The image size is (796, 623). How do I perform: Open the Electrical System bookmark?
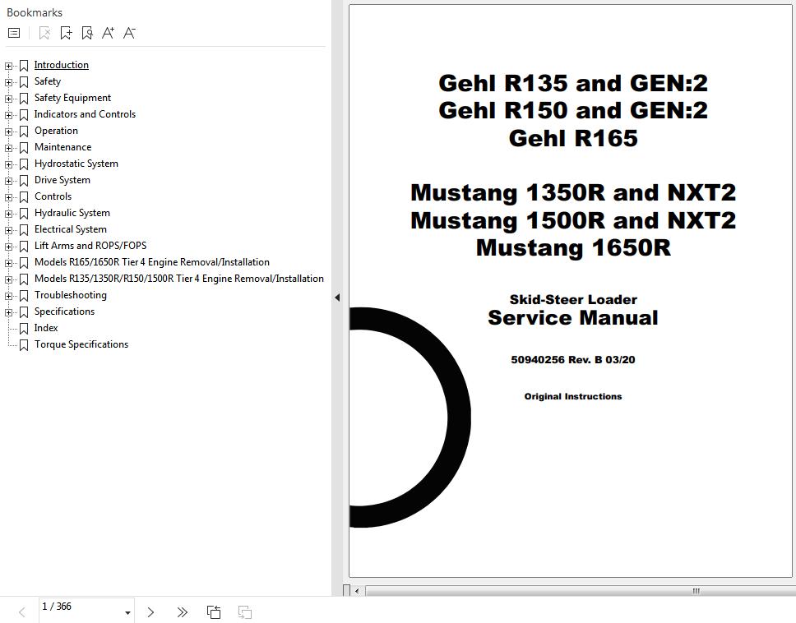coord(71,229)
